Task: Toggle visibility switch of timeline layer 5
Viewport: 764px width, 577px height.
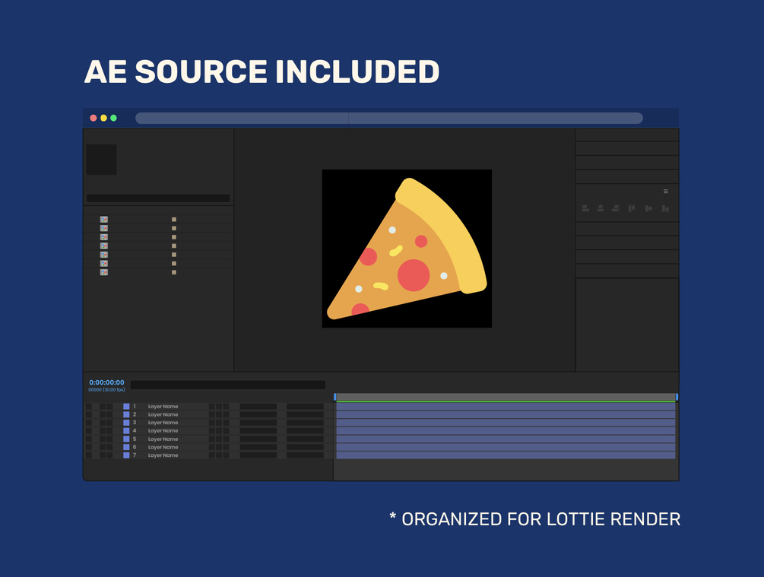Action: click(89, 439)
